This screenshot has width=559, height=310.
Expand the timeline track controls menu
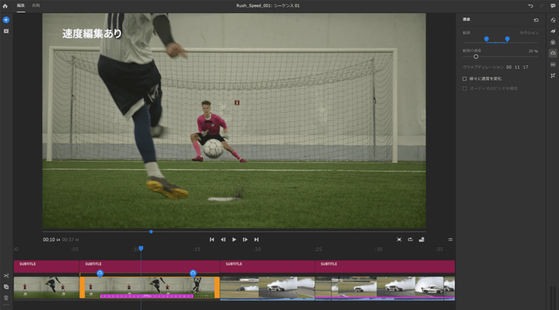[x=451, y=240]
